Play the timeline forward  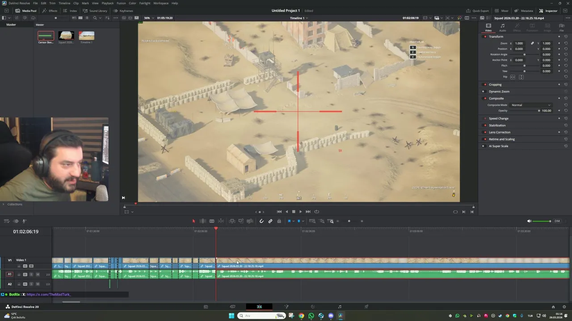[300, 212]
